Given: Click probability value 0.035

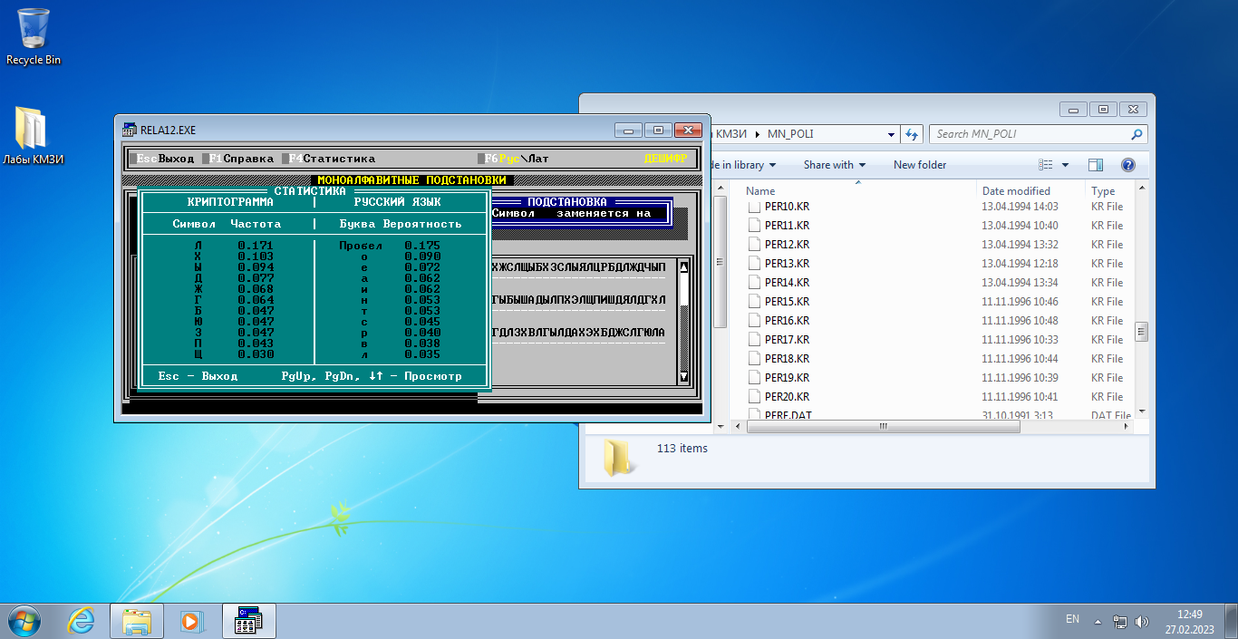Looking at the screenshot, I should click(x=422, y=354).
